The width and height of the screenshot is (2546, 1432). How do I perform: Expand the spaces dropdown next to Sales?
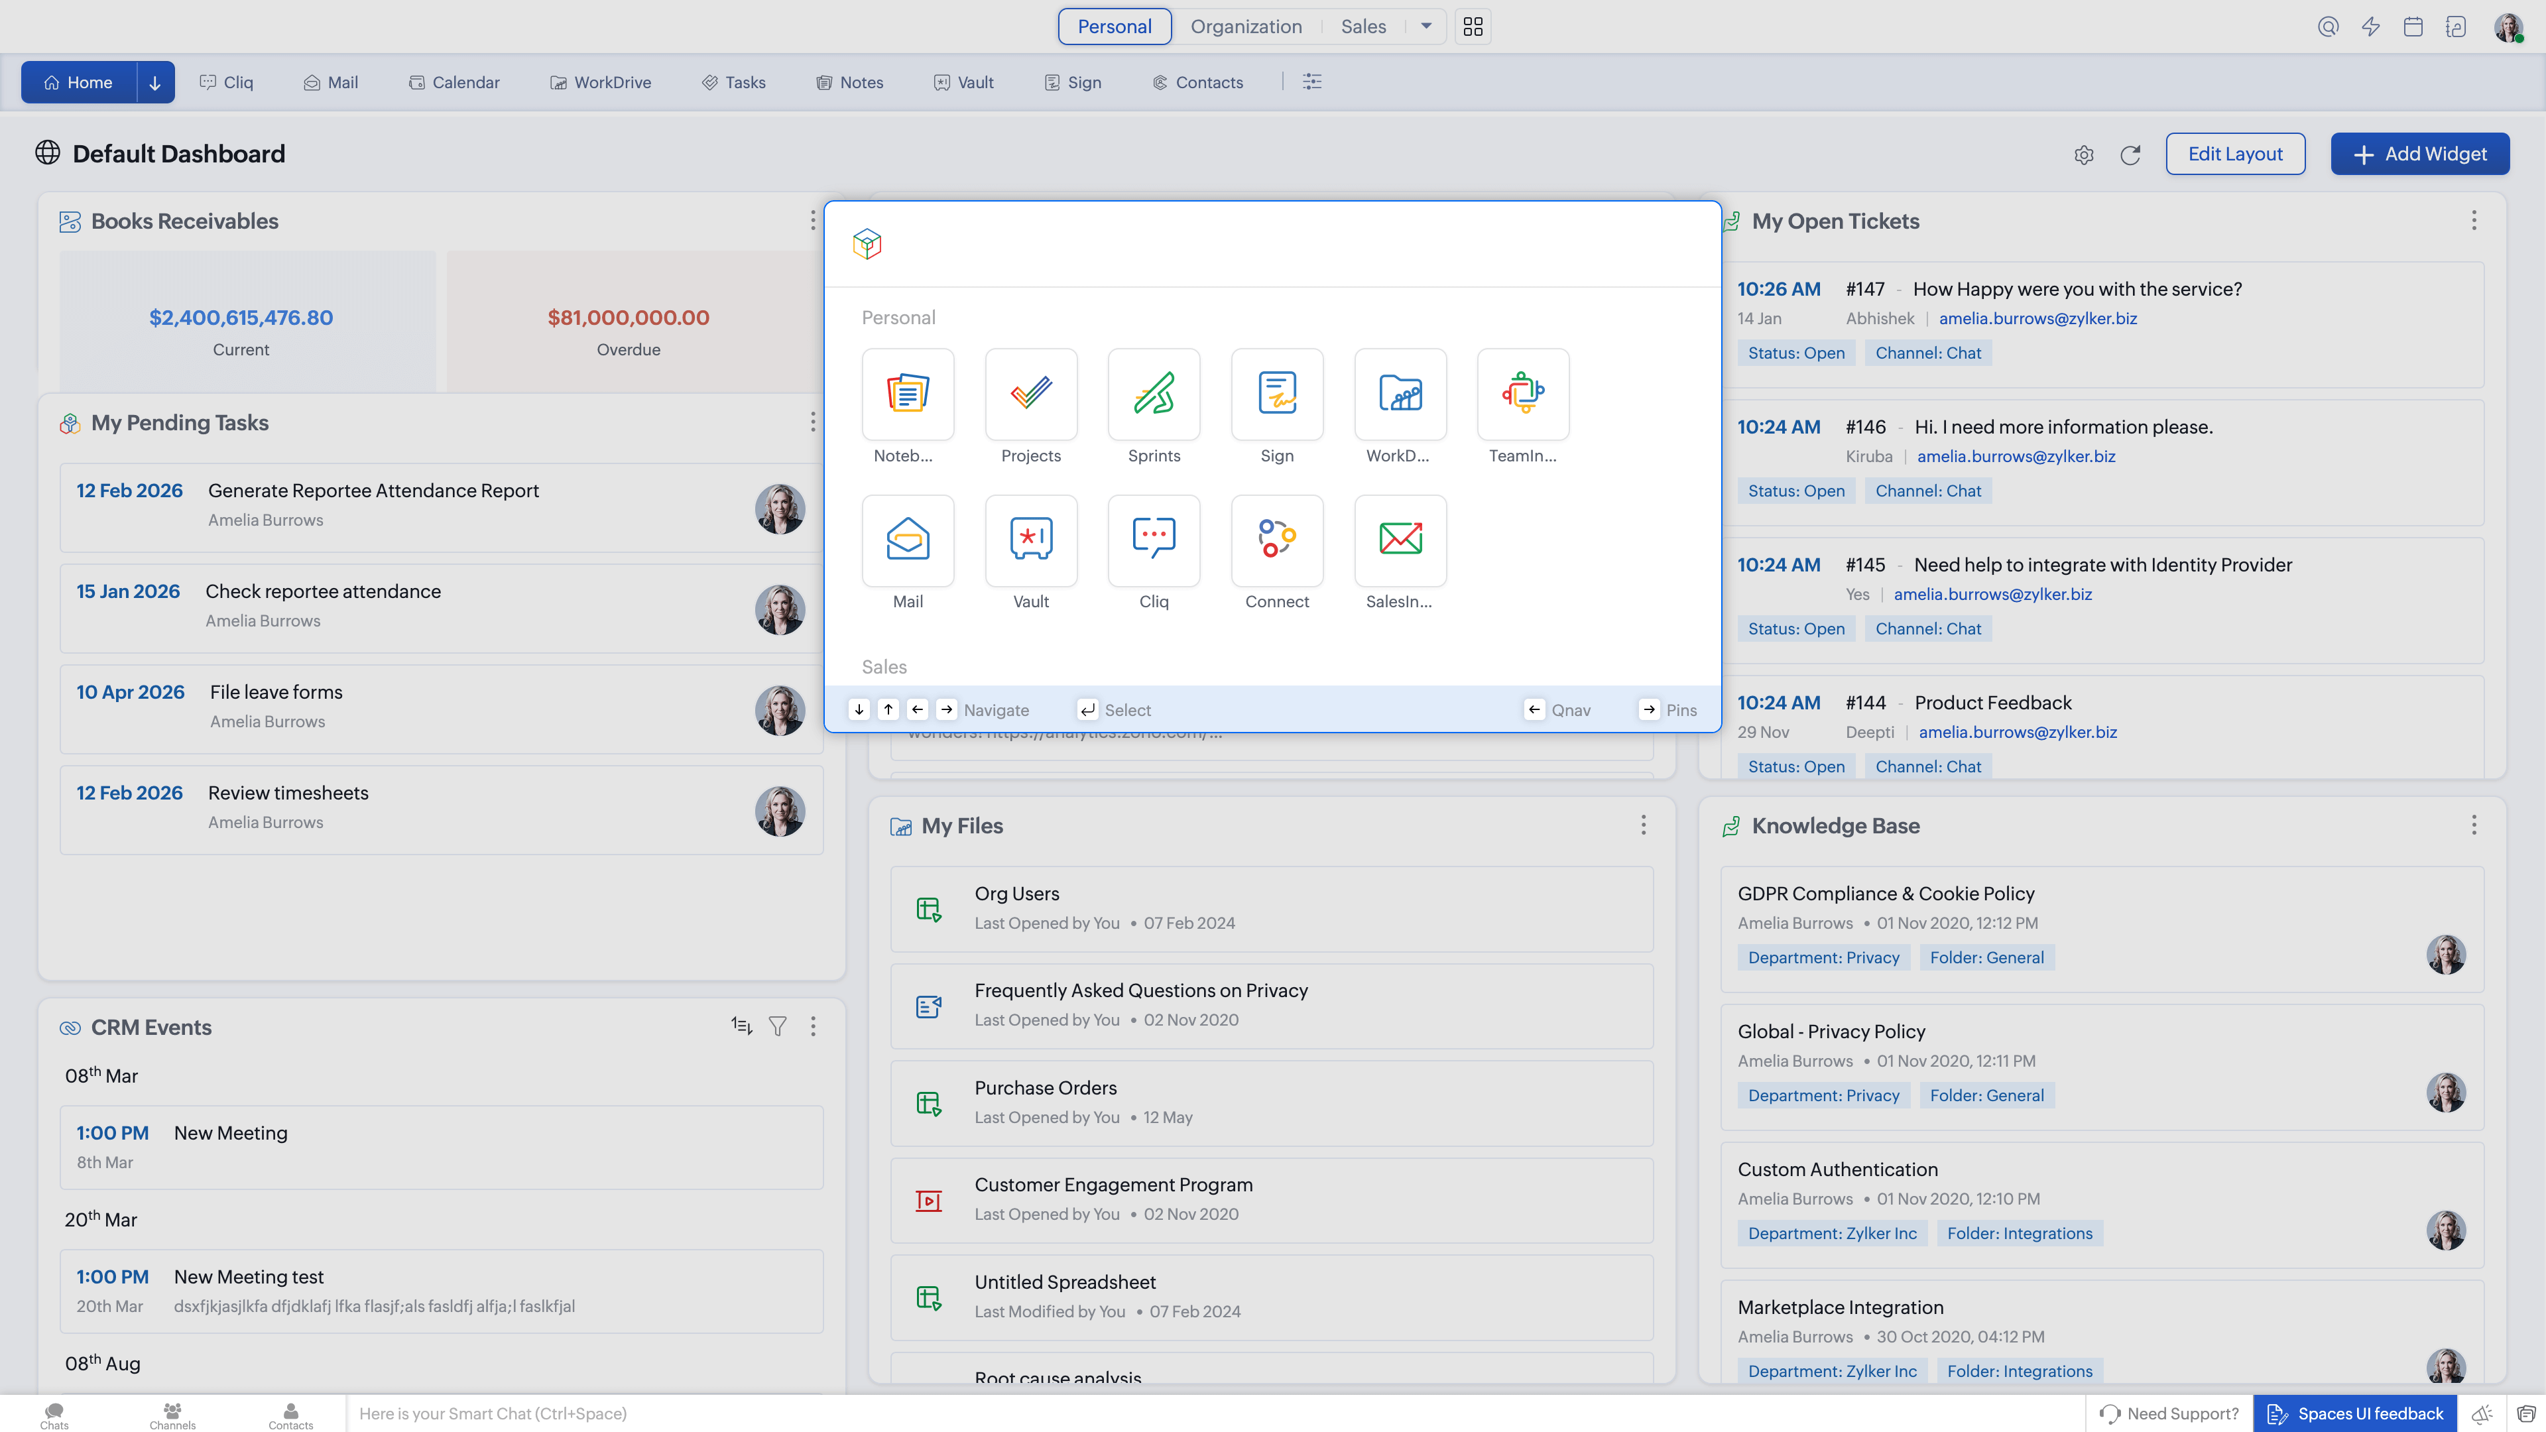coord(1426,27)
